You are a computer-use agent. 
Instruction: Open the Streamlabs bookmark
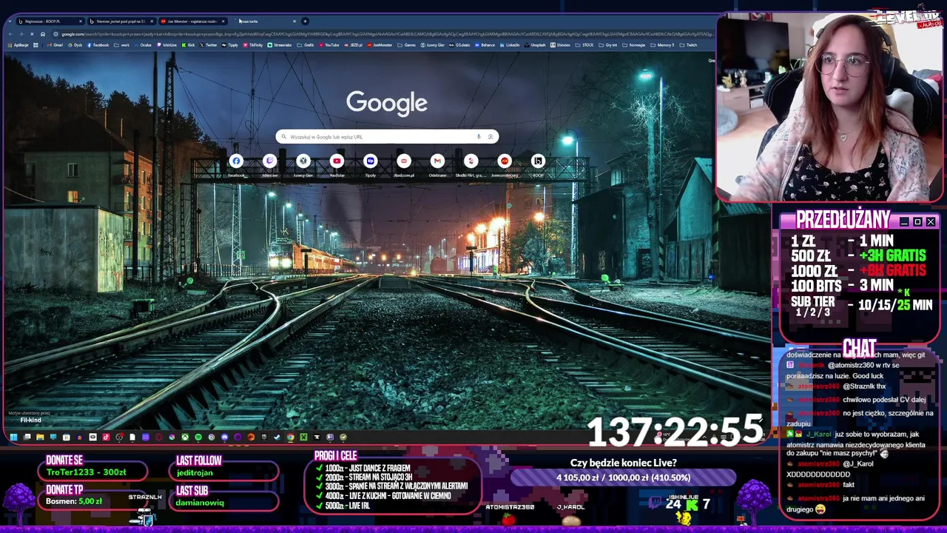click(x=280, y=45)
